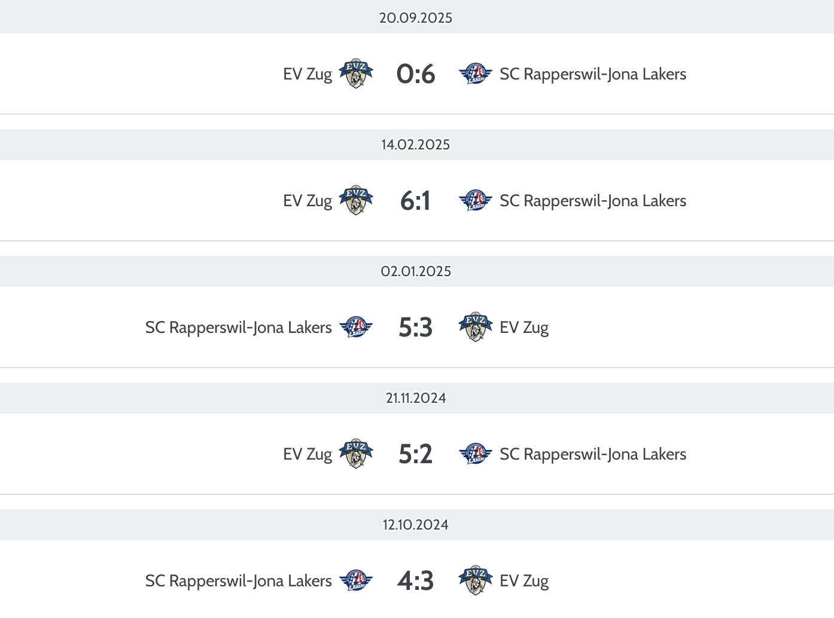Click EV Zug logo in 12.10.2024 match

(476, 581)
